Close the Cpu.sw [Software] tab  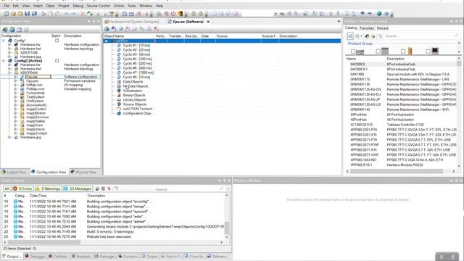coord(208,22)
